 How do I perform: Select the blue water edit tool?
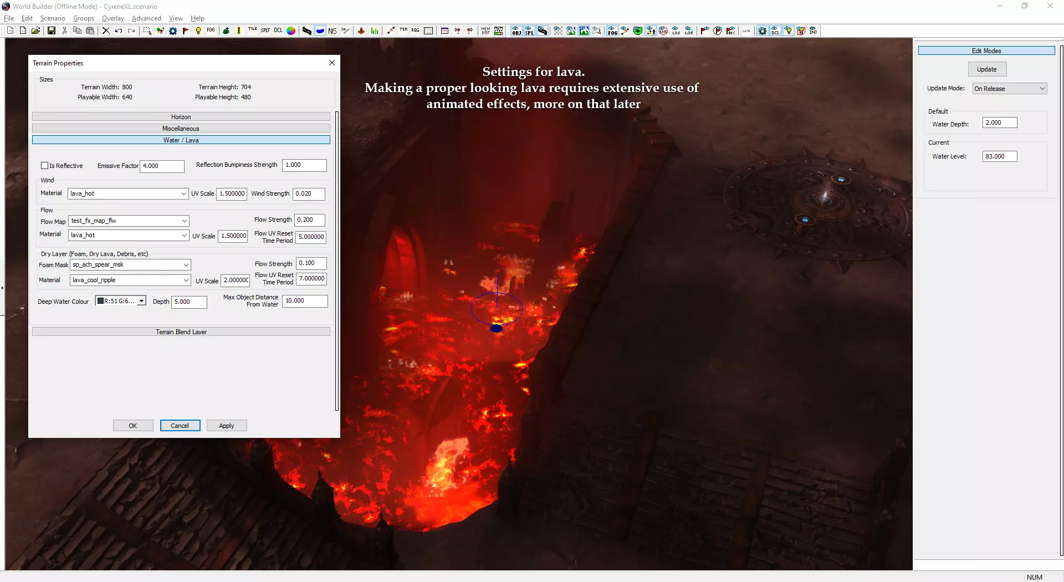tap(320, 31)
